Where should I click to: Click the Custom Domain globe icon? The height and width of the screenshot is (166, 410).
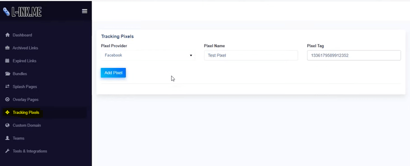click(7, 126)
